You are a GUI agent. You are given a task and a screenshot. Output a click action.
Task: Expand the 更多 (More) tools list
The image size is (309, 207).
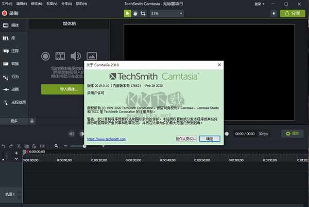14,121
